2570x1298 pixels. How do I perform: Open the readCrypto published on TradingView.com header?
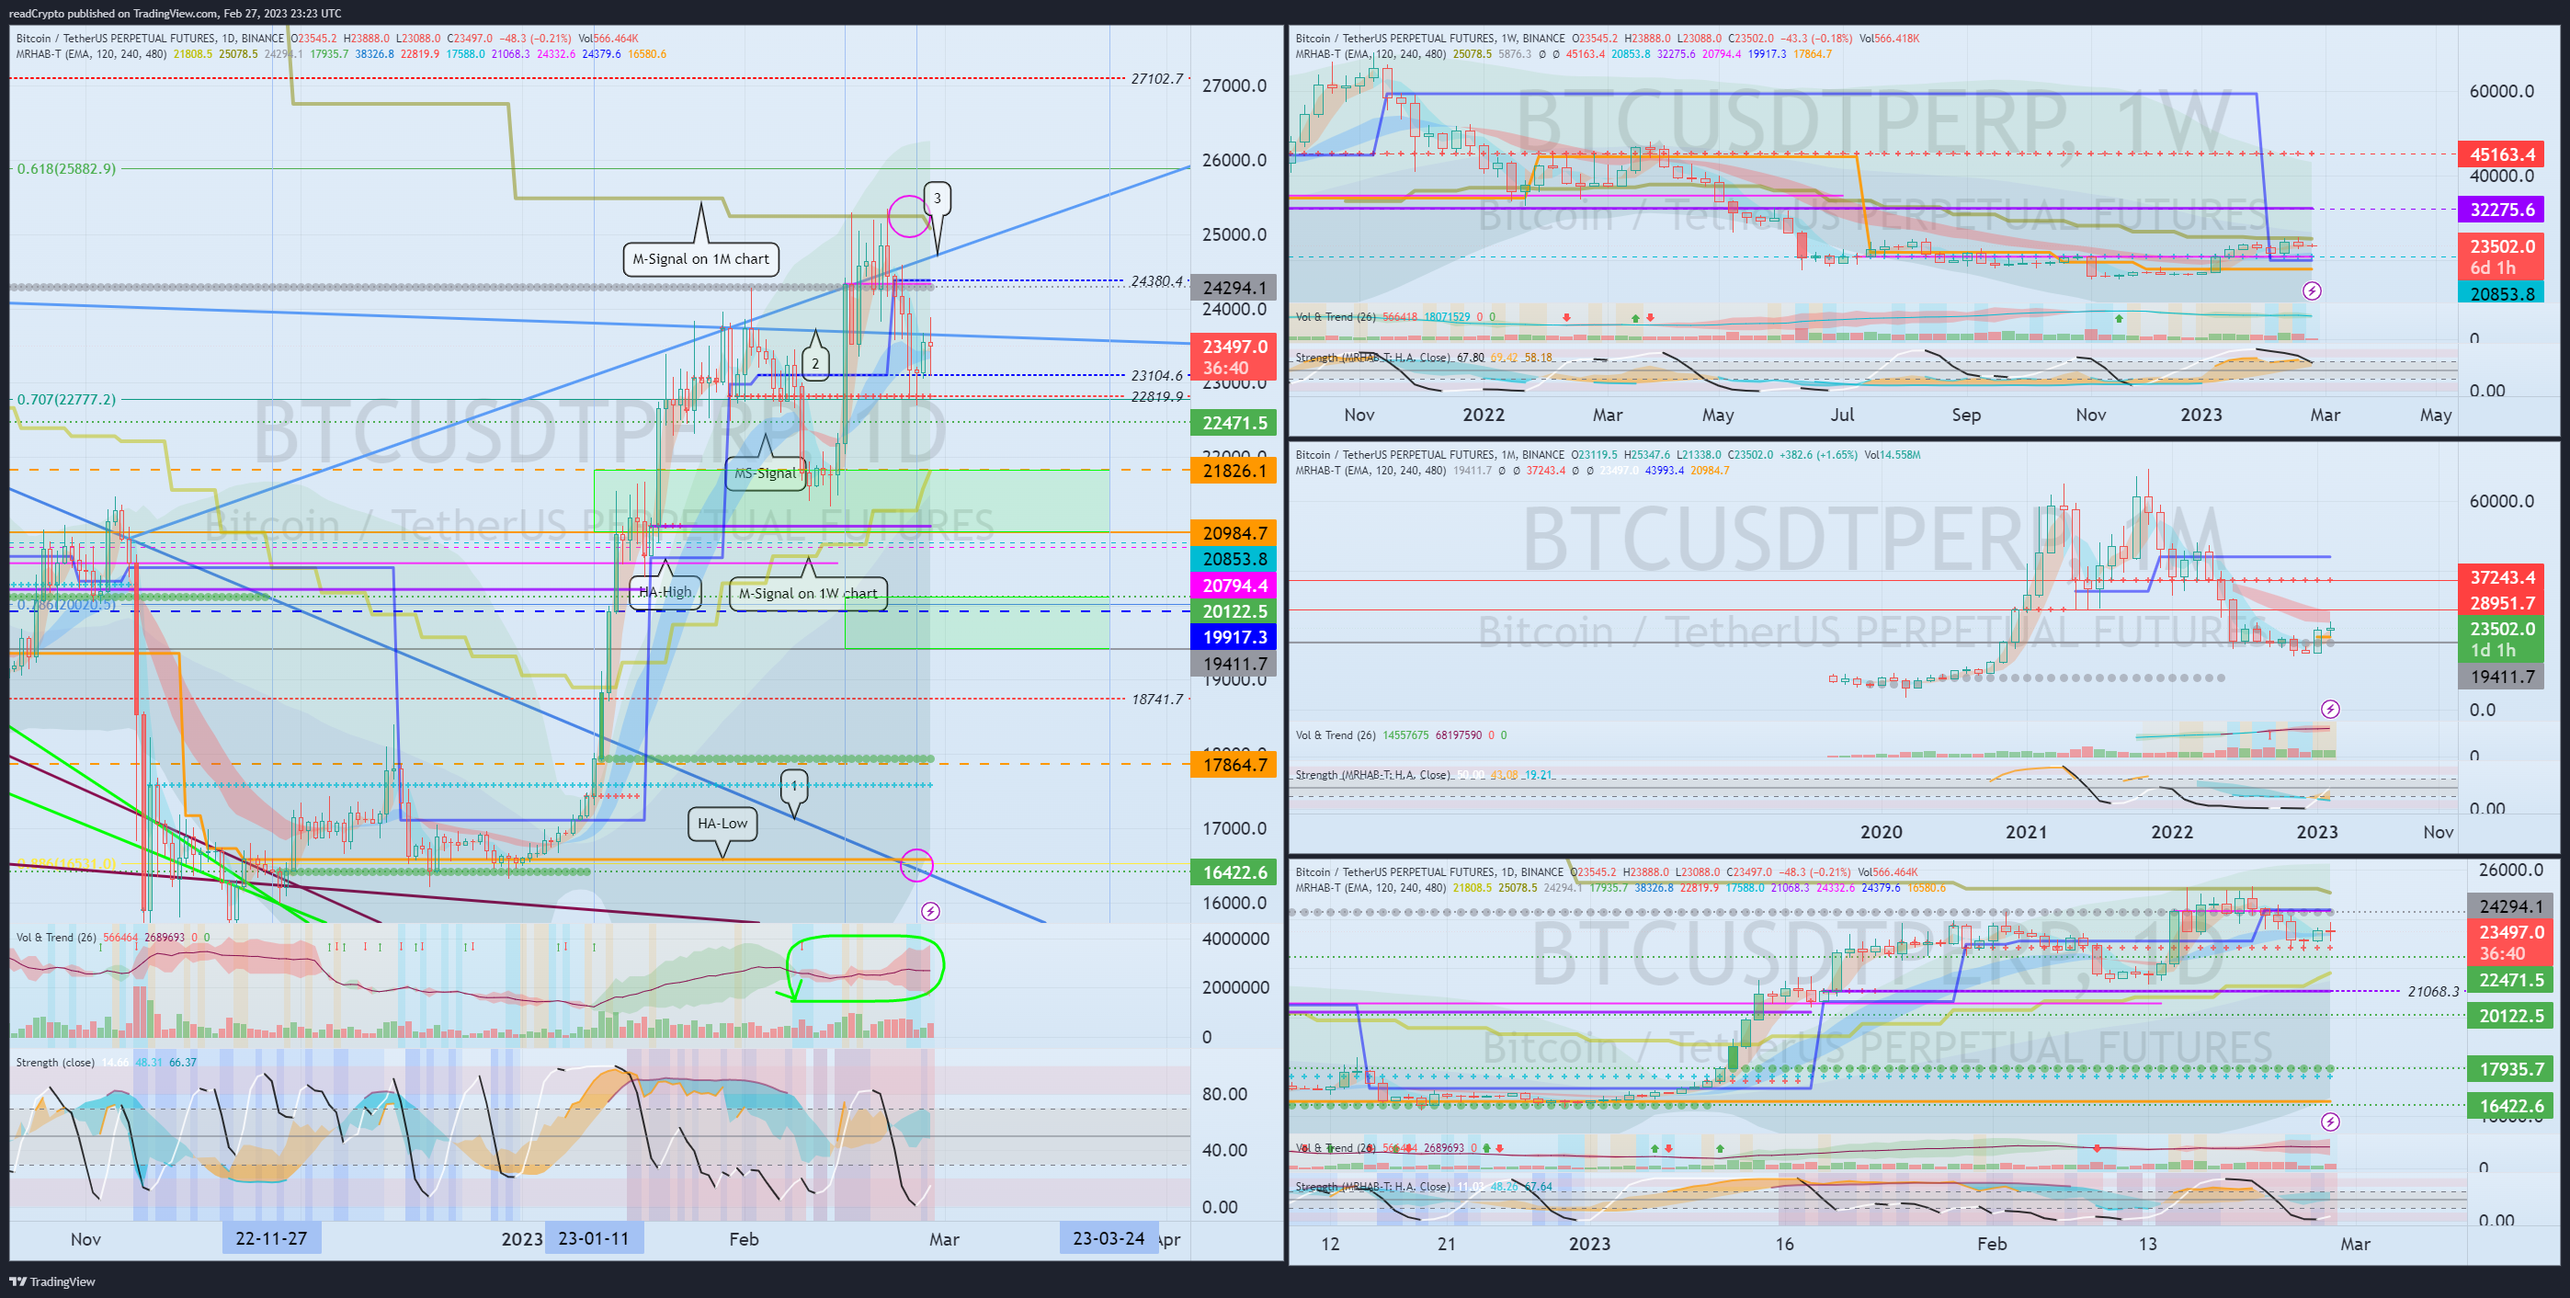(175, 13)
